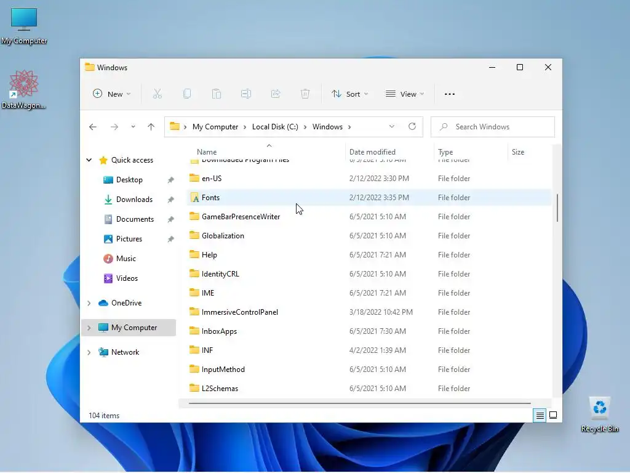Click Windows breadcrumb in address bar
This screenshot has width=630, height=473.
(x=327, y=127)
